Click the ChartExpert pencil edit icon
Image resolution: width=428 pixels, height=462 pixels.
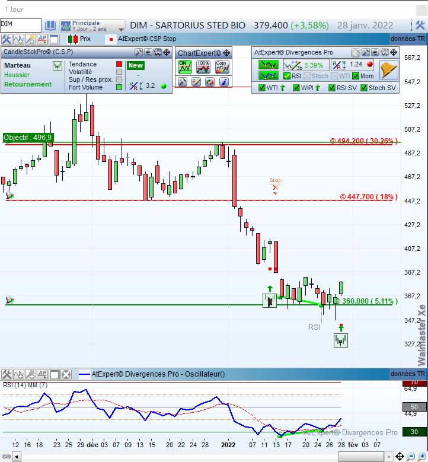point(196,82)
